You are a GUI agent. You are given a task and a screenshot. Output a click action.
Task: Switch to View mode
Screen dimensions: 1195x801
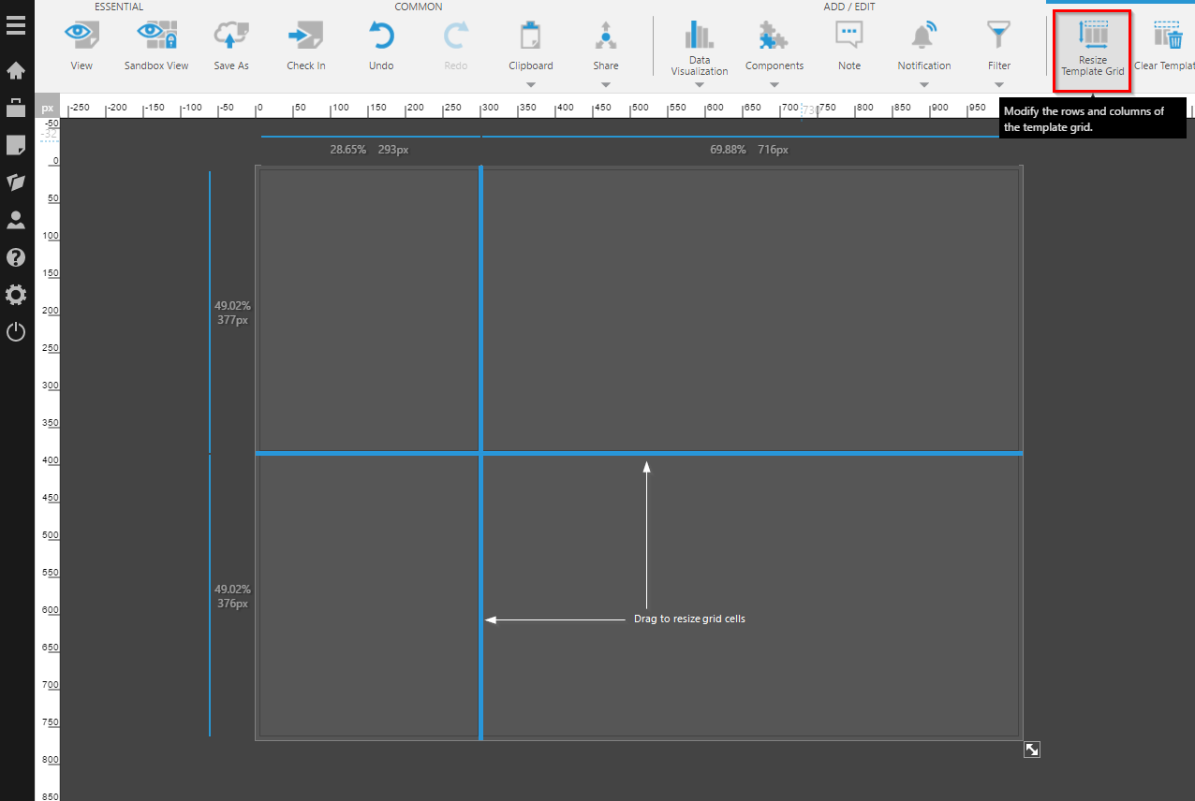pos(81,46)
